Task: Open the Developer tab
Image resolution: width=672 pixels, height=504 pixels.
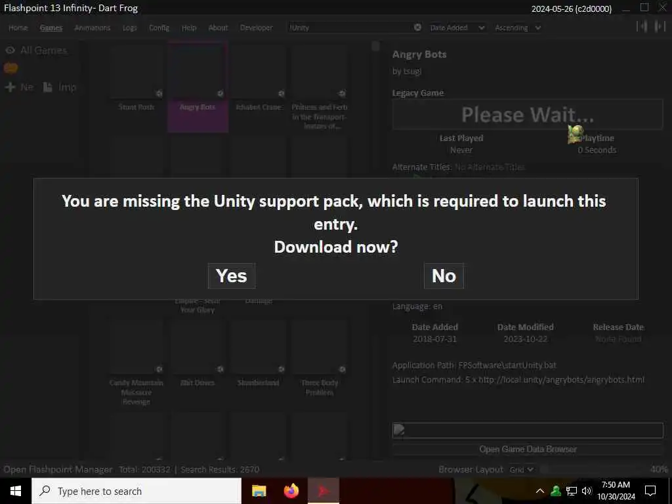Action: 257,28
